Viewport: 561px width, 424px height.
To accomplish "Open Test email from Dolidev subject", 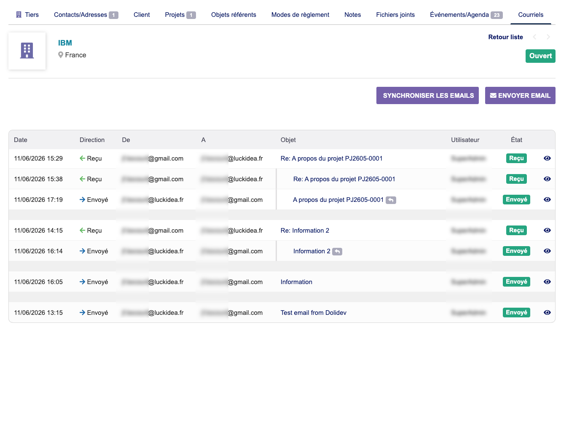I will (x=314, y=313).
